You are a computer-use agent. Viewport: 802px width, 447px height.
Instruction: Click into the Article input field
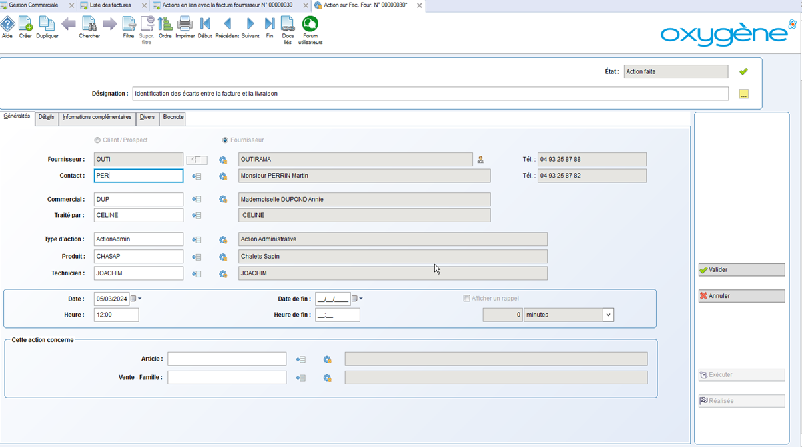click(226, 359)
